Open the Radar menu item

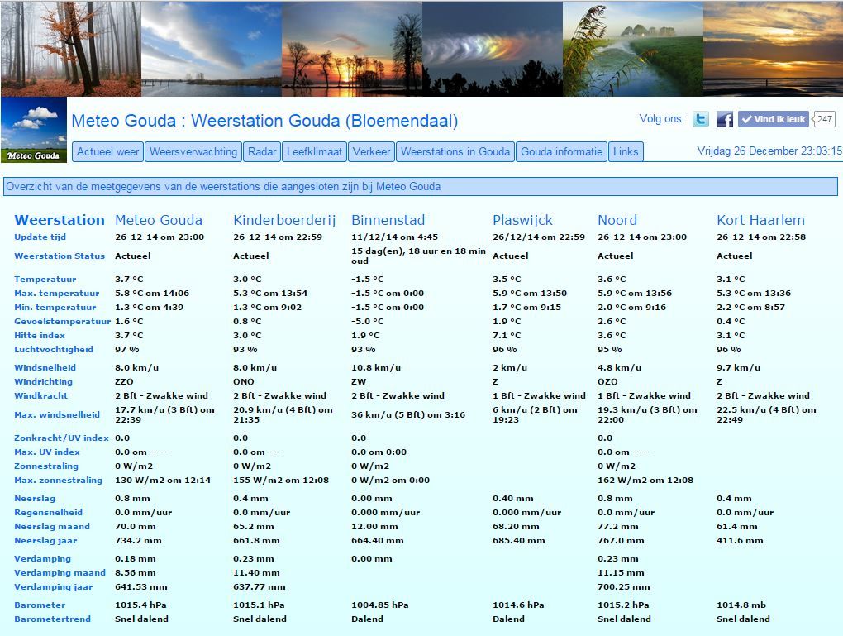point(262,151)
